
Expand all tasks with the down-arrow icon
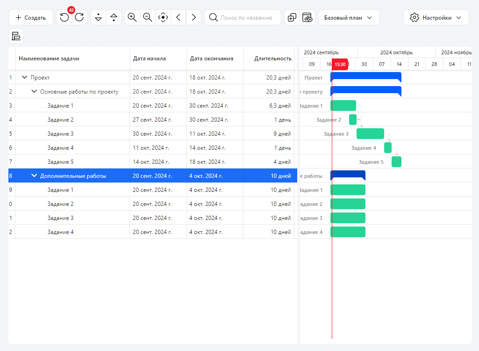click(x=98, y=17)
